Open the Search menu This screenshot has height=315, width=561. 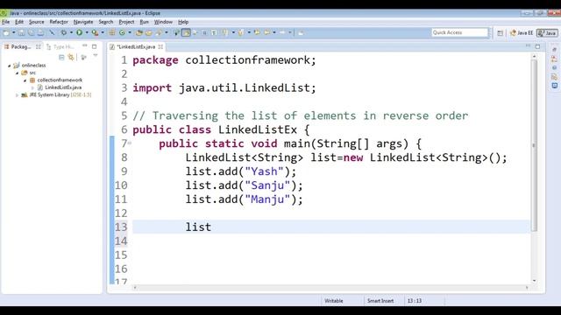click(x=106, y=22)
